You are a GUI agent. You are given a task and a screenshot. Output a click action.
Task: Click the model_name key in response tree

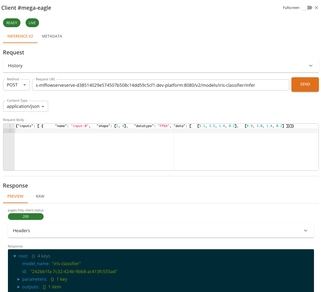(x=36, y=264)
